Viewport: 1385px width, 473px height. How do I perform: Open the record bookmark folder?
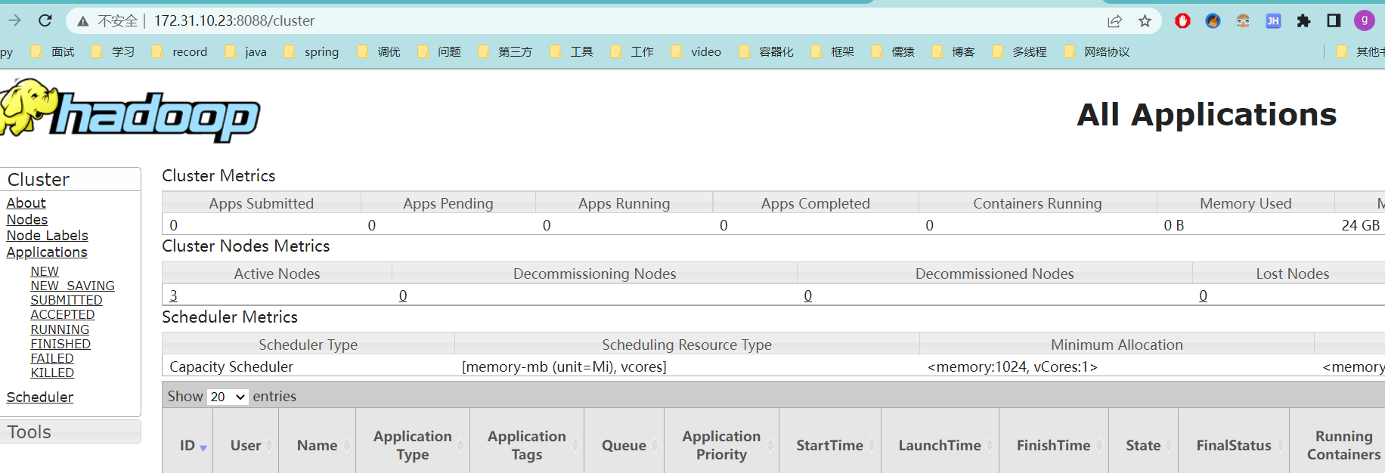(x=180, y=51)
